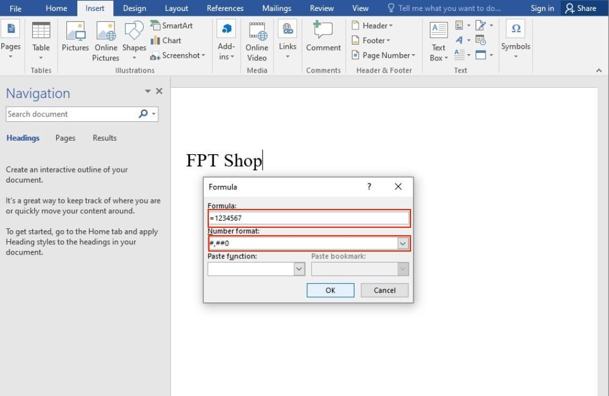Click the Tell me what you want box
This screenshot has height=396, width=609.
[445, 8]
